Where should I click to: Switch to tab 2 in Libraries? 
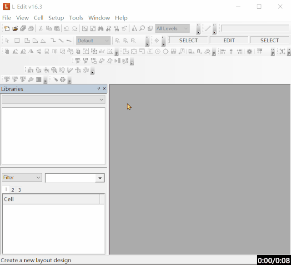[x=13, y=190]
